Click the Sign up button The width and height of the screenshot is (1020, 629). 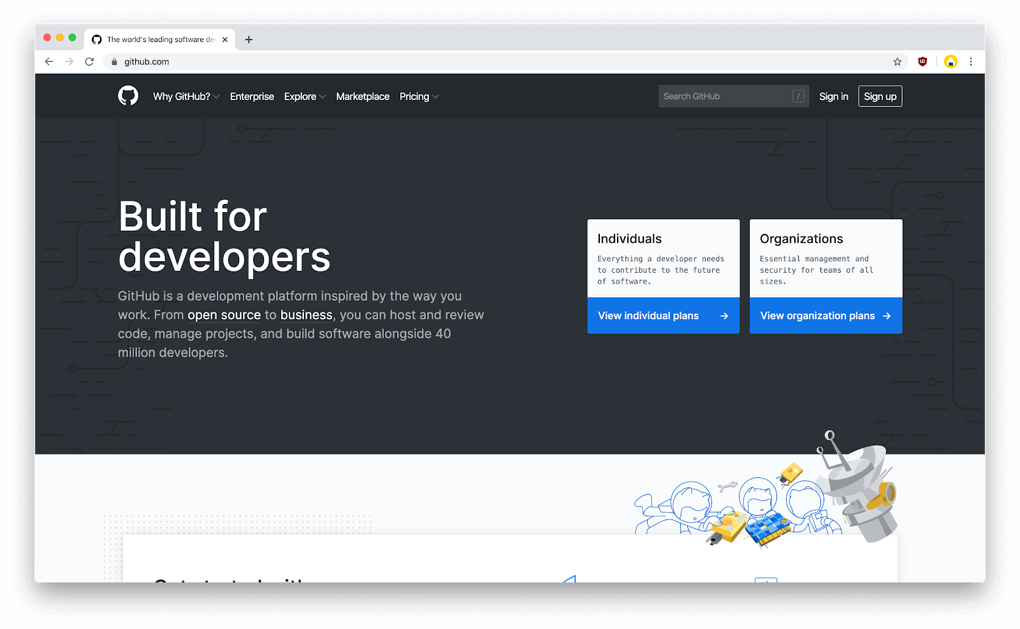click(880, 96)
